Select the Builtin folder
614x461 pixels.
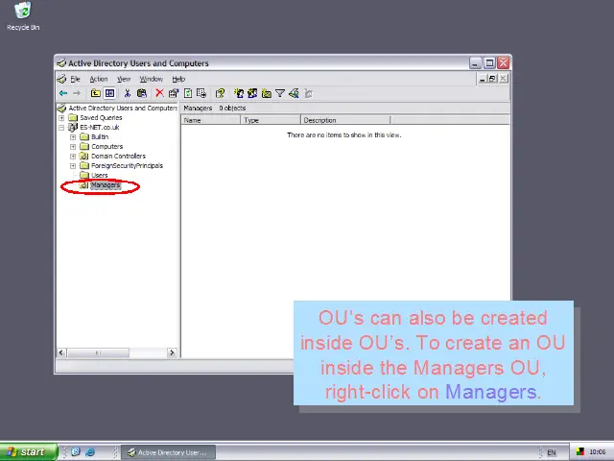coord(100,136)
